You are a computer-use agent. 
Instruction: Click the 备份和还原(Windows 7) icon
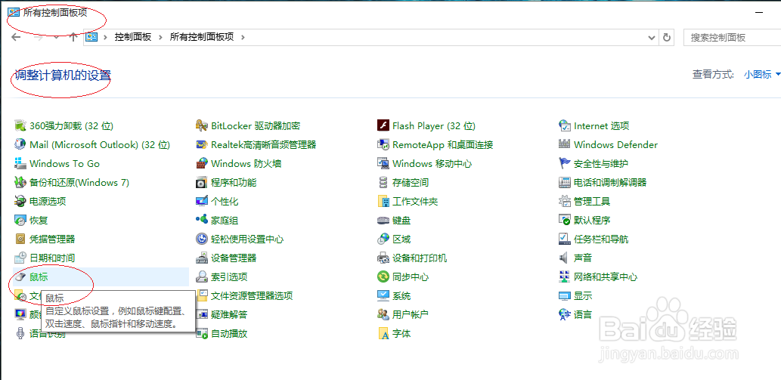(x=20, y=183)
